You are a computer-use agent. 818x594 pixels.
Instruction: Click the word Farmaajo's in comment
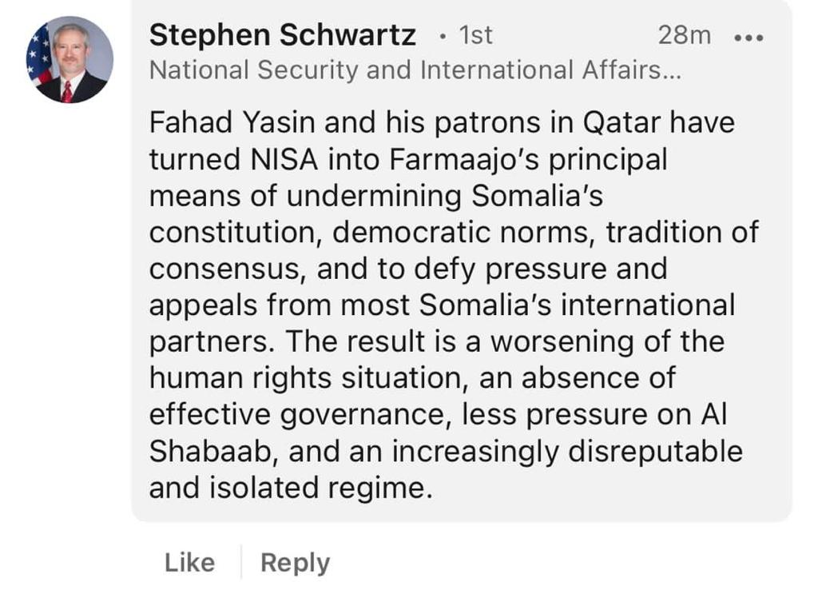464,160
